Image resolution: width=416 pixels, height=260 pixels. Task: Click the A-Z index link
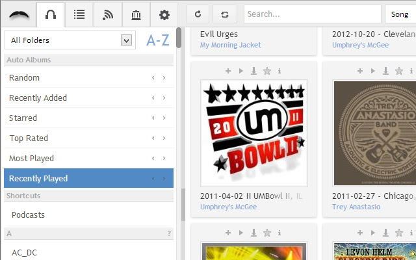tap(157, 40)
